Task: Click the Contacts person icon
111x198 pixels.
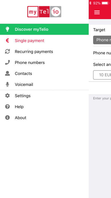Action: point(7,73)
